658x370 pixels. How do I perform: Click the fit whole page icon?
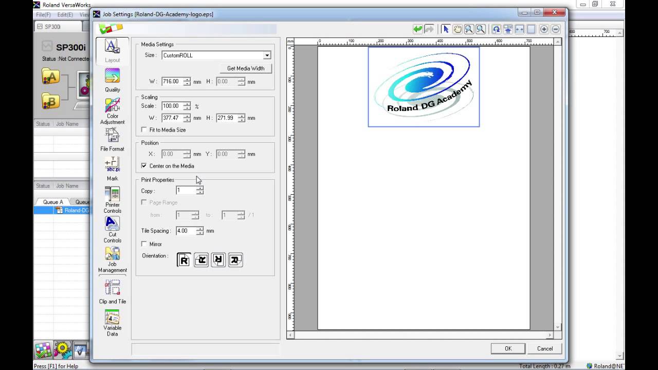(531, 29)
